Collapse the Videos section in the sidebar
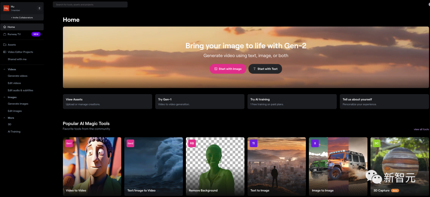This screenshot has height=197, width=430. click(4, 69)
